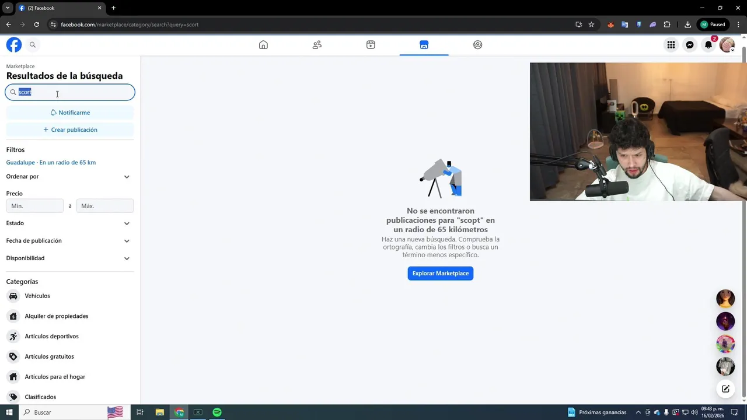Open the Chrome three-dot menu
Screen dimensions: 747x420
click(x=739, y=24)
